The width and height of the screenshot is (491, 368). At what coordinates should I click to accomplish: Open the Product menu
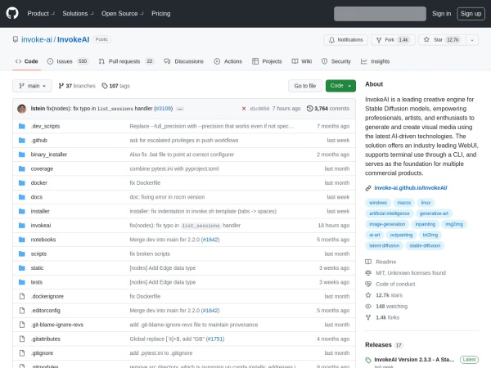click(40, 13)
